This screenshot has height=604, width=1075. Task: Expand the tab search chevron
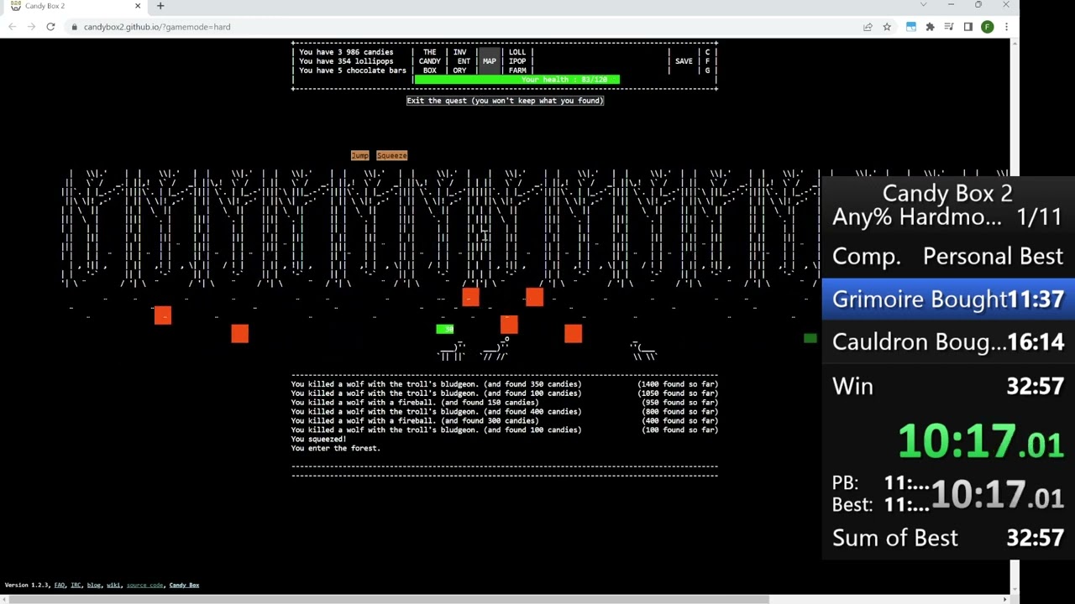[x=923, y=5]
